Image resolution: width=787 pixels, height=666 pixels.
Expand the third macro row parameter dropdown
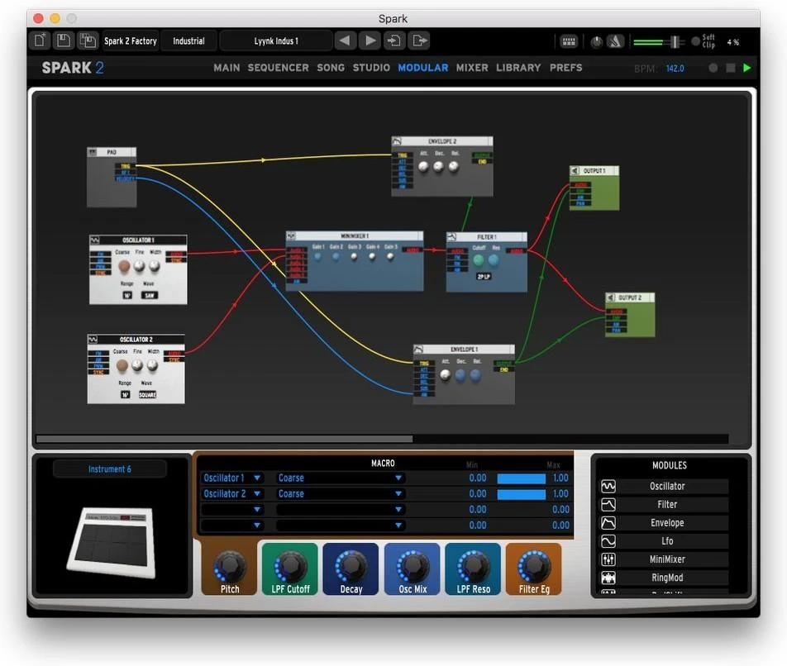[398, 510]
